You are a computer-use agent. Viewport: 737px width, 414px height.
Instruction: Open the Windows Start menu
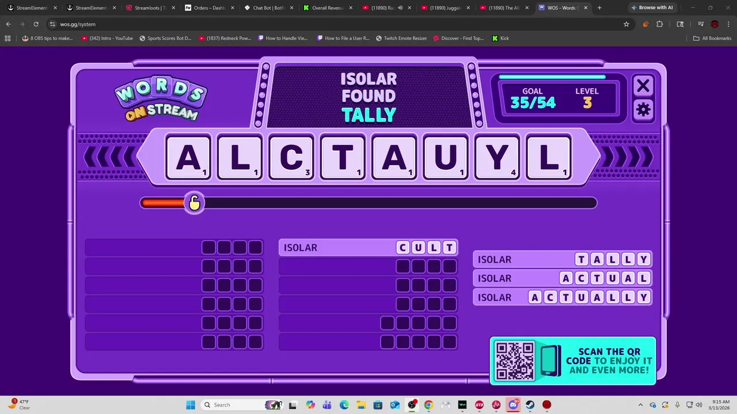pos(191,405)
